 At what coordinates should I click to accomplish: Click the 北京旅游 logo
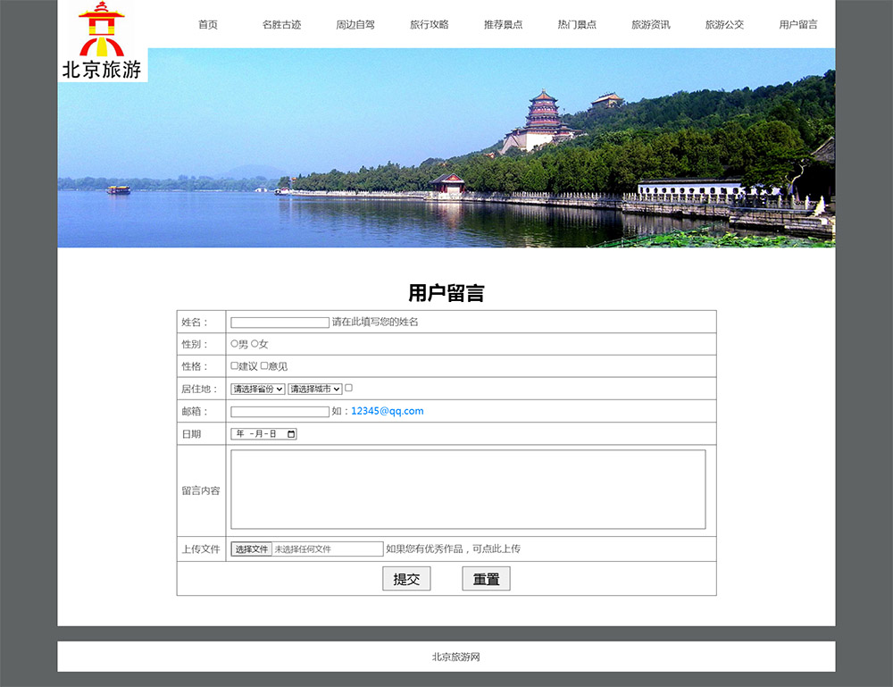pyautogui.click(x=103, y=41)
